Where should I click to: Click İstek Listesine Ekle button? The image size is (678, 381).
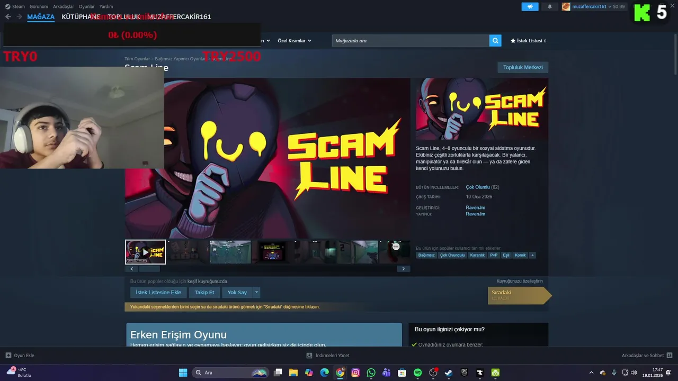pos(158,292)
